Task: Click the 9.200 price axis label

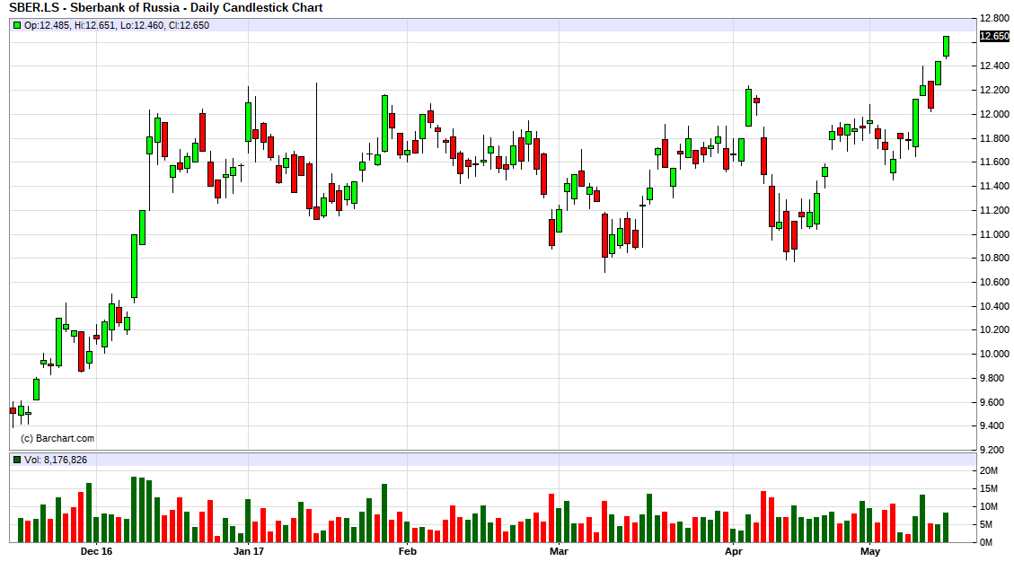Action: [994, 451]
